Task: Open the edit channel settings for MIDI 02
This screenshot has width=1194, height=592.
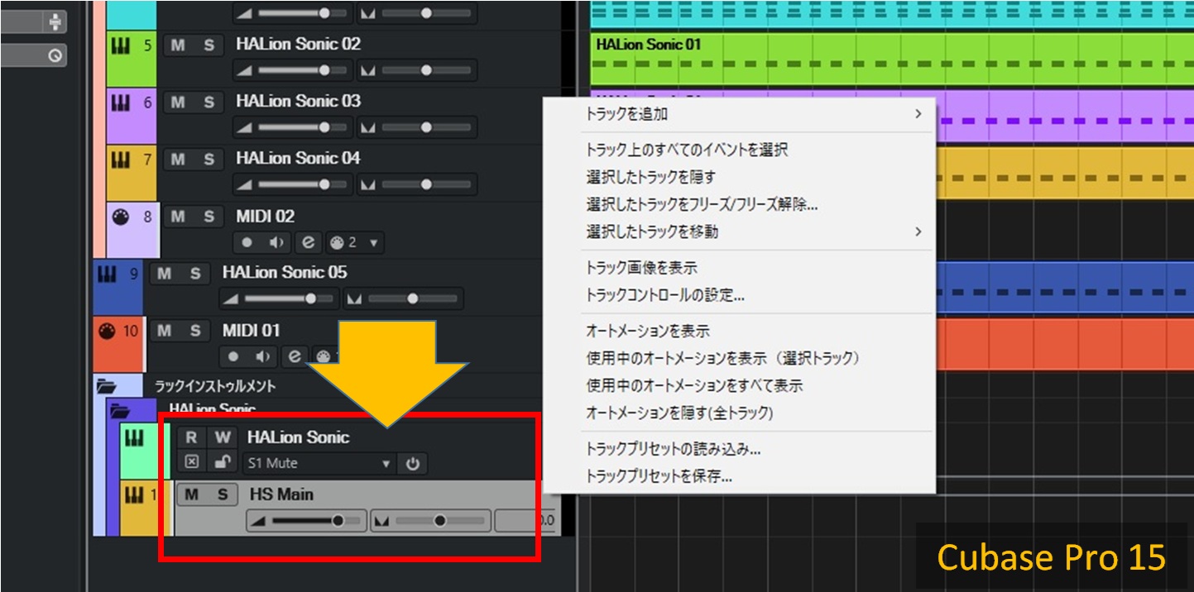Action: (309, 243)
